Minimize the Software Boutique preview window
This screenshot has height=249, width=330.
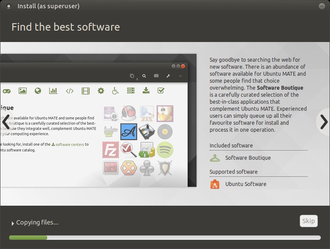click(x=173, y=66)
